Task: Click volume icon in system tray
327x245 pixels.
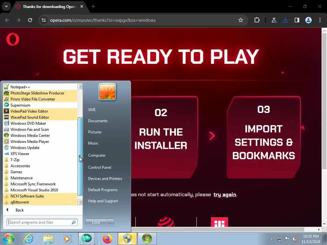Action: (x=295, y=239)
